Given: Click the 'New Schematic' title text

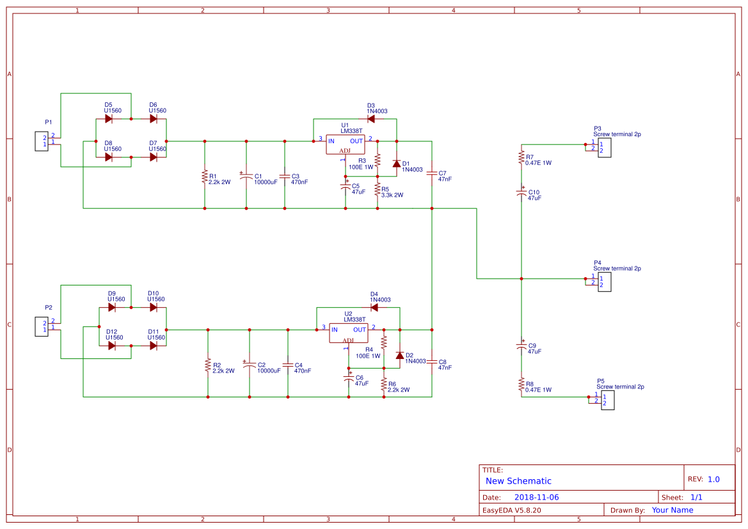Looking at the screenshot, I should (x=518, y=481).
